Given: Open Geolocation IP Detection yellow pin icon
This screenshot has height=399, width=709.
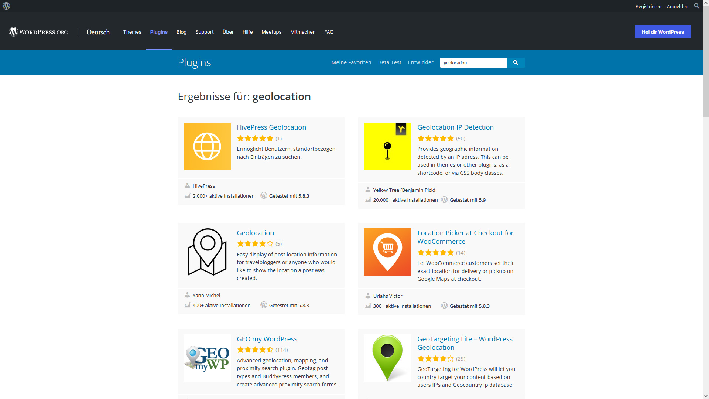Looking at the screenshot, I should pyautogui.click(x=387, y=146).
